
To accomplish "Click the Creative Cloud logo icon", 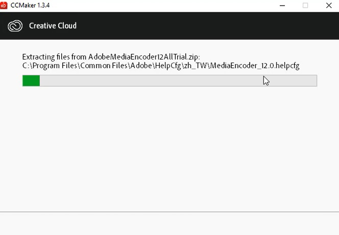I will 16,26.
